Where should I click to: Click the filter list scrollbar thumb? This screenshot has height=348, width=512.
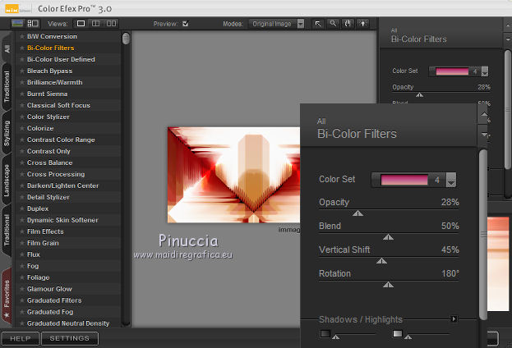126,39
